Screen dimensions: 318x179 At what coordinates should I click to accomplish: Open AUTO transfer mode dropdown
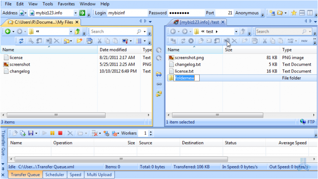296,41
